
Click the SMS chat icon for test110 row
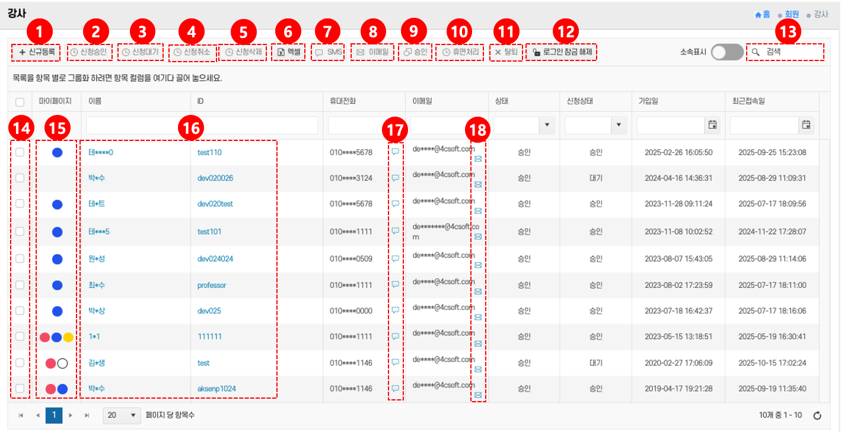pyautogui.click(x=395, y=152)
